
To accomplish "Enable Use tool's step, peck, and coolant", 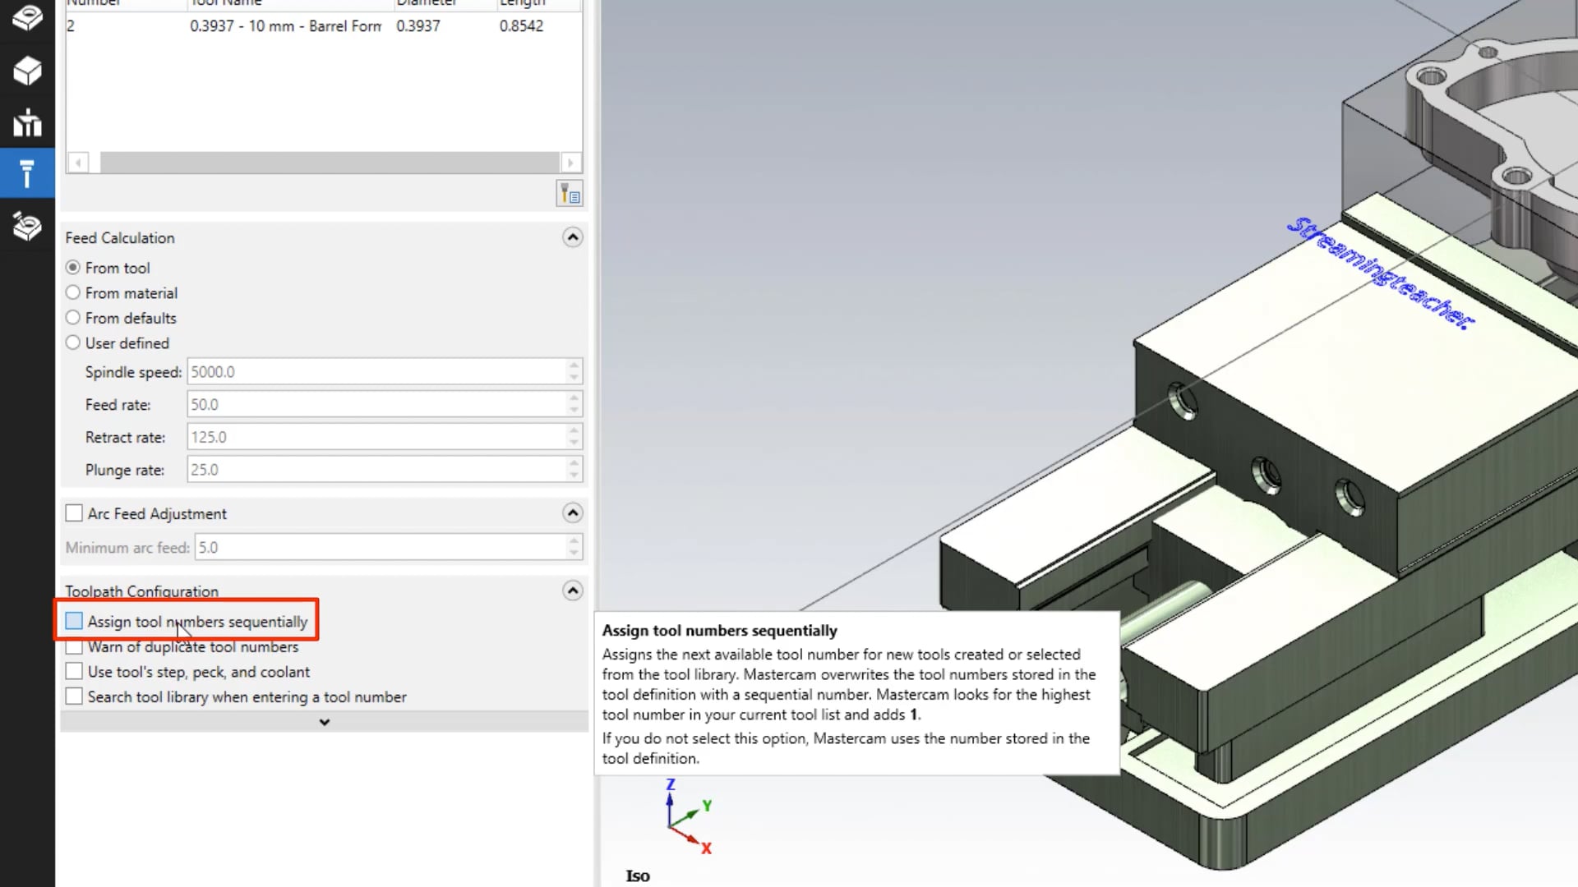I will click(72, 672).
